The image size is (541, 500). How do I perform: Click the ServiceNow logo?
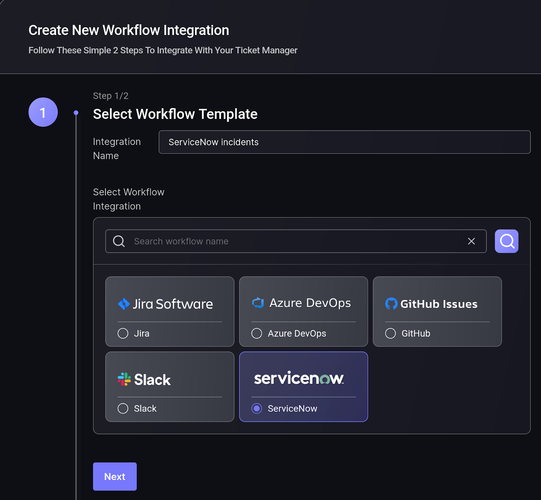point(299,378)
